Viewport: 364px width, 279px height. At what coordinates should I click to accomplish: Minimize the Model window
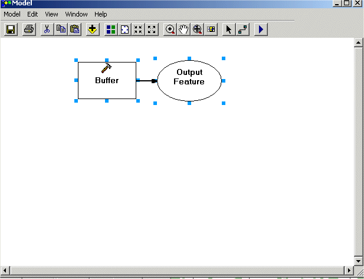point(337,4)
